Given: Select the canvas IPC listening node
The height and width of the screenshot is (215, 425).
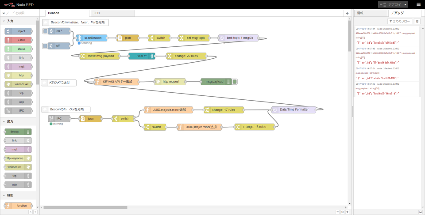Looking at the screenshot, I should (59, 118).
